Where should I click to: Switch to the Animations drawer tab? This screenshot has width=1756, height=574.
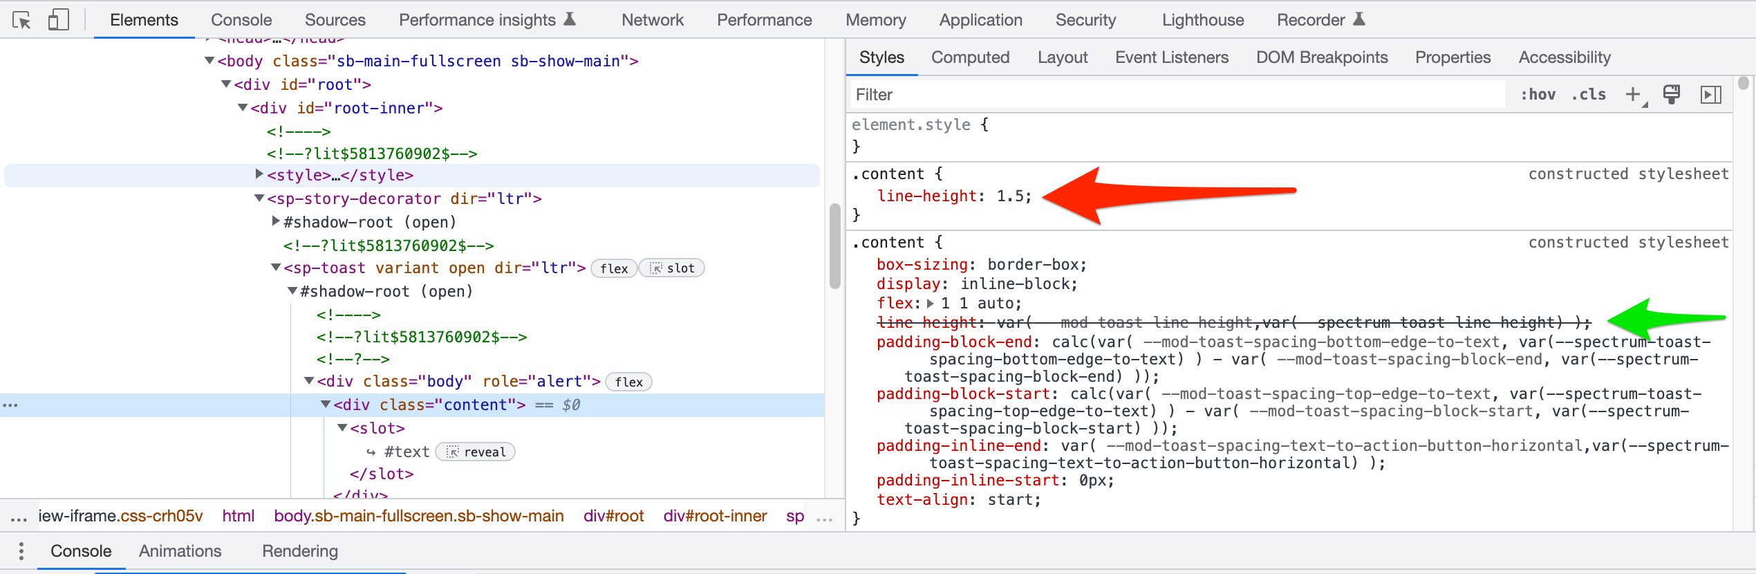(x=180, y=551)
